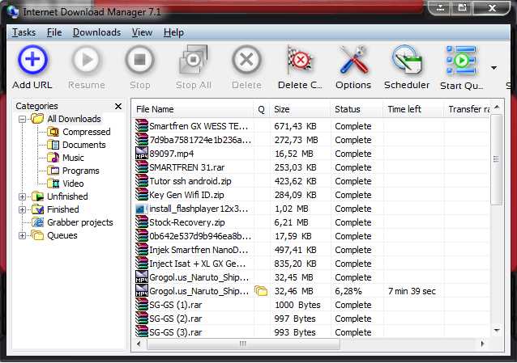Click the Resume toolbar icon
This screenshot has height=363, width=517.
coord(86,60)
